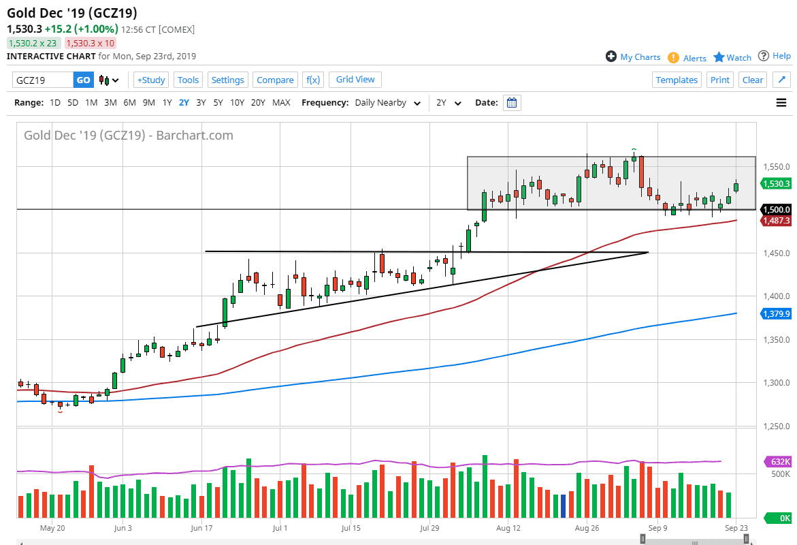Open the Help question mark icon

(764, 56)
